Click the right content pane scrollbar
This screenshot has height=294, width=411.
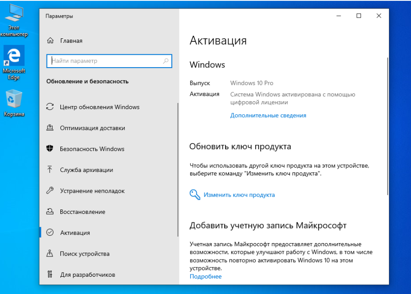pyautogui.click(x=387, y=125)
